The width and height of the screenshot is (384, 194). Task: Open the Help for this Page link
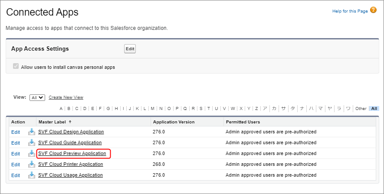point(350,11)
